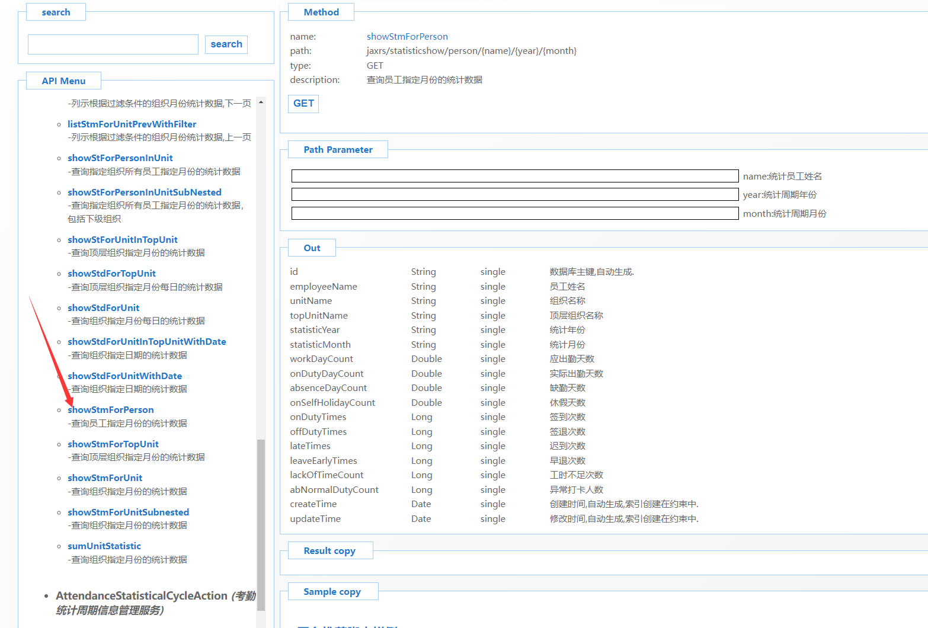This screenshot has height=628, width=928.
Task: Click the API menu scrollbar thumb
Action: click(x=261, y=524)
